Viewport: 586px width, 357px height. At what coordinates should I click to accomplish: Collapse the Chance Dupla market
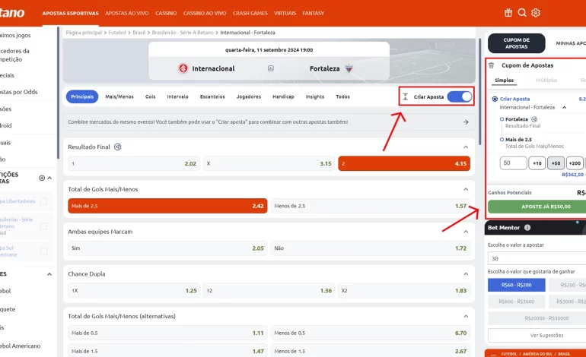(466, 274)
